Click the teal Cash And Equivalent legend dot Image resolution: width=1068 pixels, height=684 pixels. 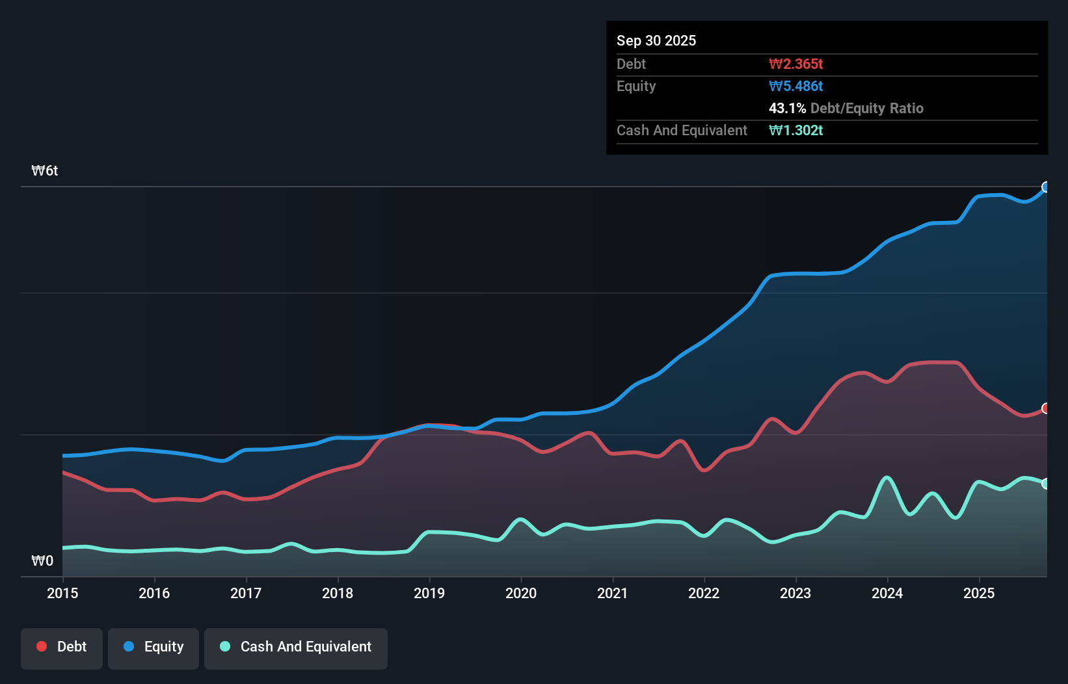[x=224, y=646]
